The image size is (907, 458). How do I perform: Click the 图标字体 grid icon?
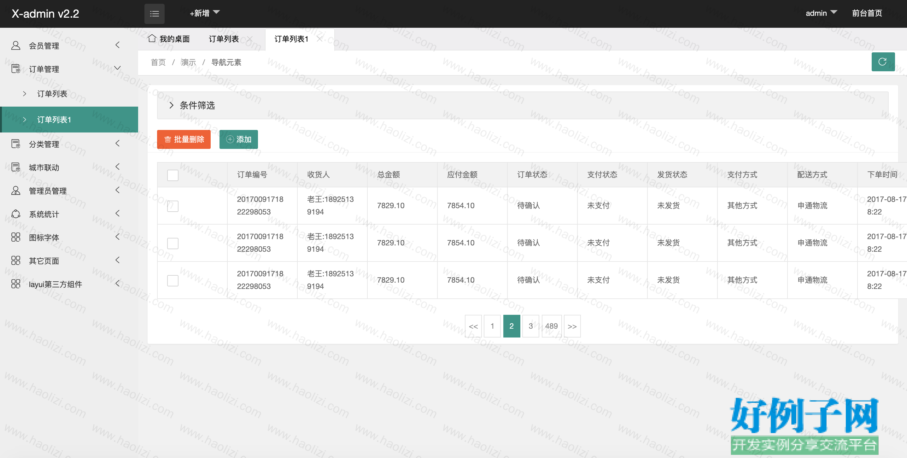(x=15, y=237)
